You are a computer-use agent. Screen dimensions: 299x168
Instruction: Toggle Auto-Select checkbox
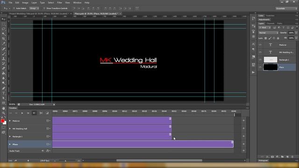tap(14, 8)
